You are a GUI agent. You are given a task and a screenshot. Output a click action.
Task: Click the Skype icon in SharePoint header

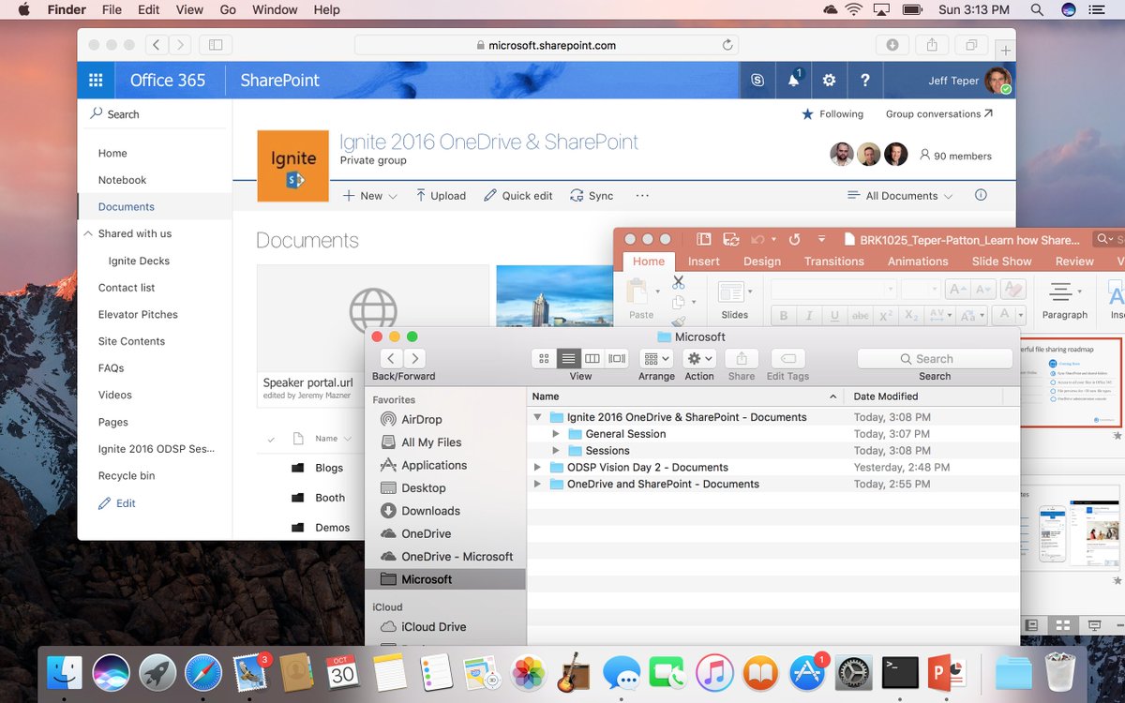click(757, 81)
